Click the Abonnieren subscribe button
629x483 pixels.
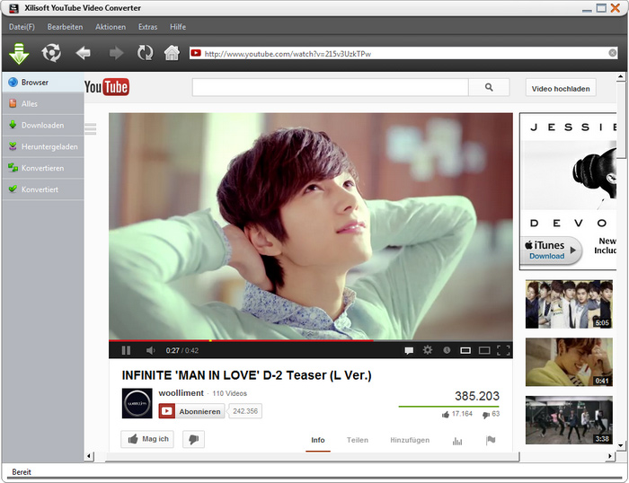click(191, 411)
